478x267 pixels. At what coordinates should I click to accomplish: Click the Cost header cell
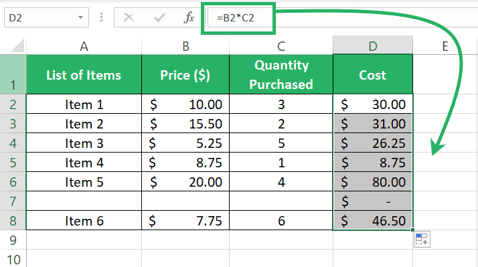[x=373, y=75]
